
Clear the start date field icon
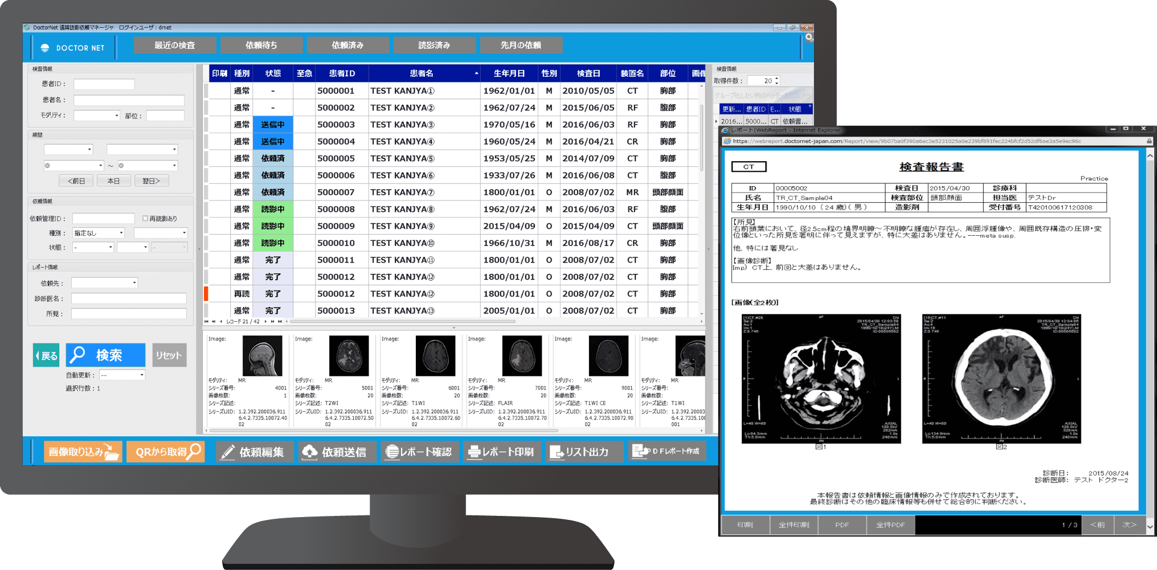[48, 166]
